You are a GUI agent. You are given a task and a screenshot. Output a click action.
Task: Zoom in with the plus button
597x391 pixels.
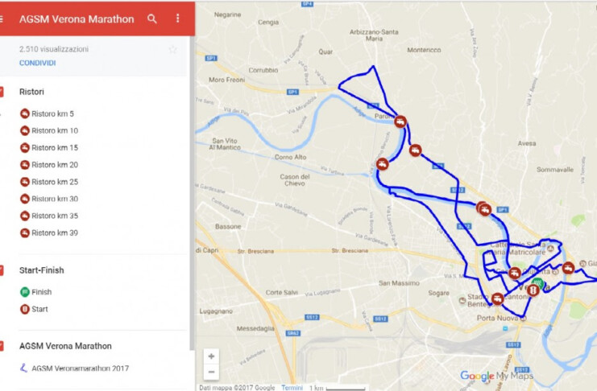point(211,356)
